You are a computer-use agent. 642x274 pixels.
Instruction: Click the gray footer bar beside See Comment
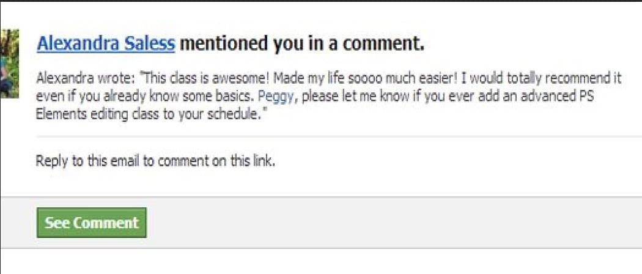click(393, 223)
